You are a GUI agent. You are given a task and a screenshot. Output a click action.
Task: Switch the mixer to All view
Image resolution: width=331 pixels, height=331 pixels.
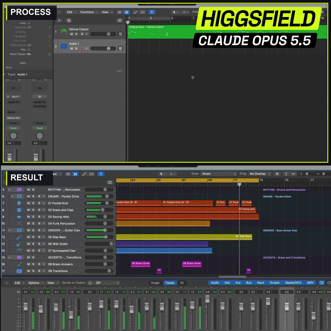[x=182, y=283]
